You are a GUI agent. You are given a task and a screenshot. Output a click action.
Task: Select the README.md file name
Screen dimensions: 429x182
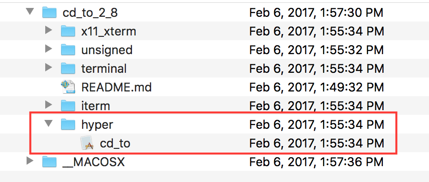(x=117, y=87)
